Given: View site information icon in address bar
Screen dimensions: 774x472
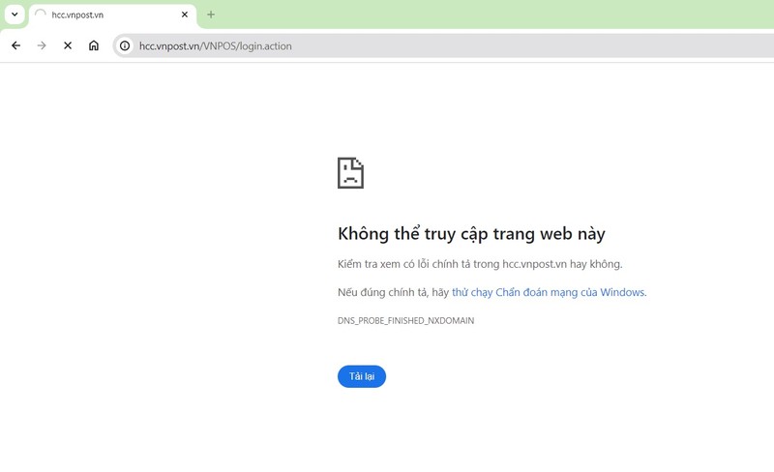Looking at the screenshot, I should pyautogui.click(x=125, y=45).
